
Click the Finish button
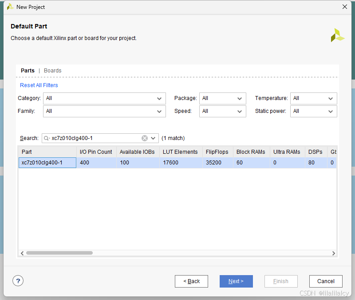tap(281, 281)
